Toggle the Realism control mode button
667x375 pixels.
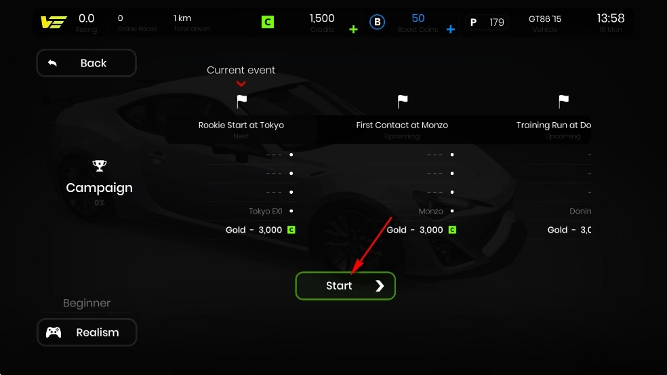[87, 332]
